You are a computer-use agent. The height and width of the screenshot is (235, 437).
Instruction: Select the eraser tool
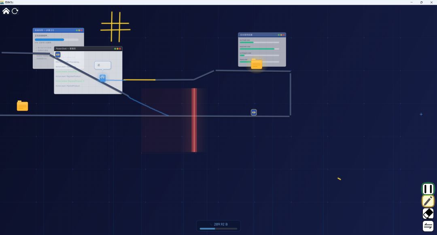tap(428, 214)
